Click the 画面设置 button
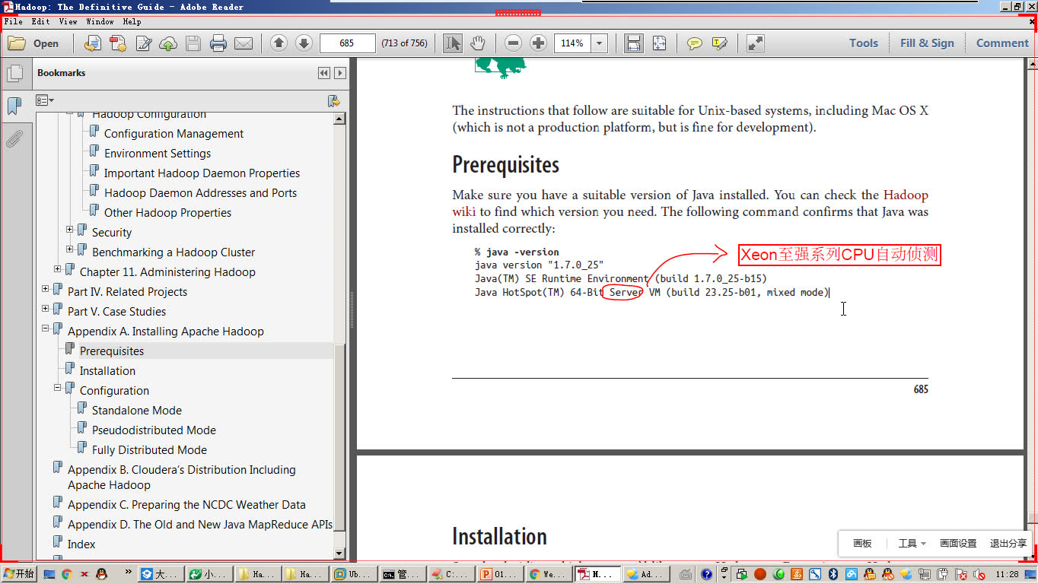The height and width of the screenshot is (584, 1038). coord(958,543)
